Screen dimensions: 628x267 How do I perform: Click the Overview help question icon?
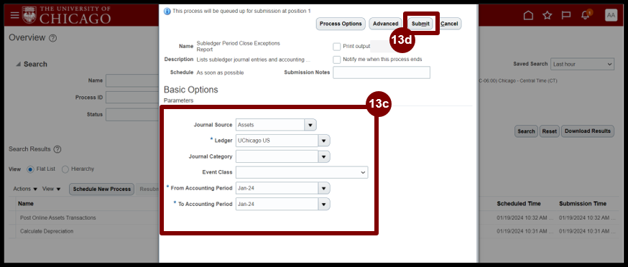click(x=53, y=39)
